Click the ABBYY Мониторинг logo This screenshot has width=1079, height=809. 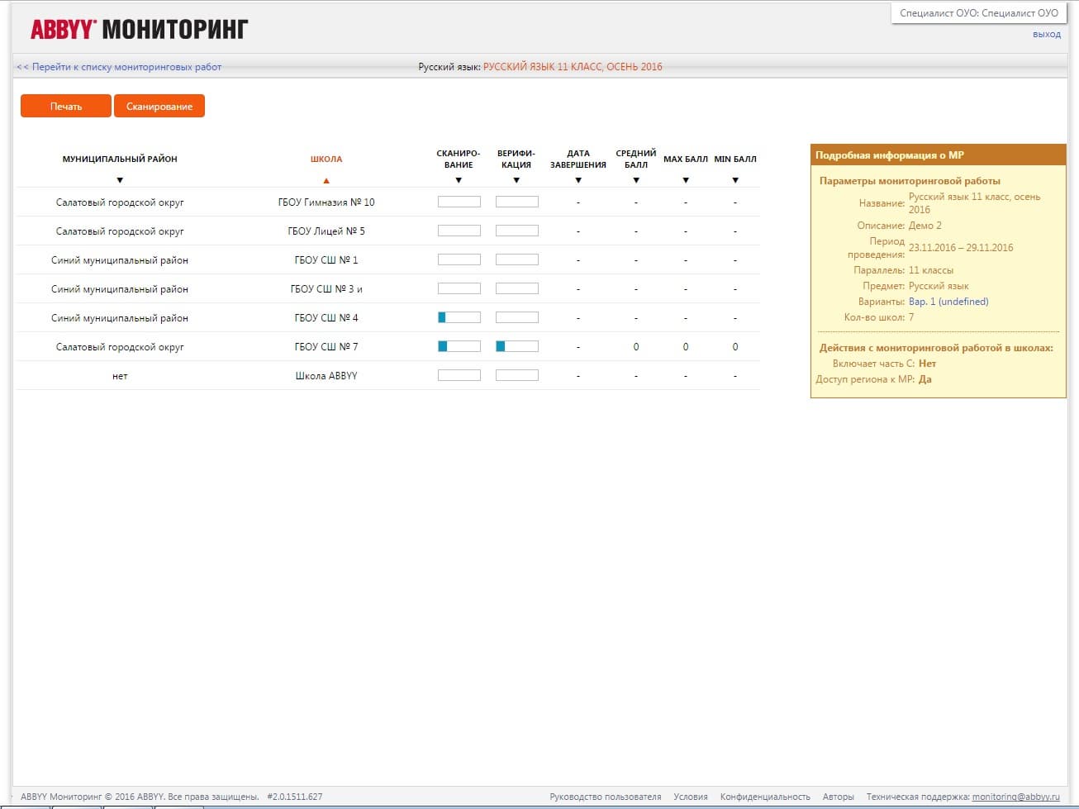coord(140,30)
